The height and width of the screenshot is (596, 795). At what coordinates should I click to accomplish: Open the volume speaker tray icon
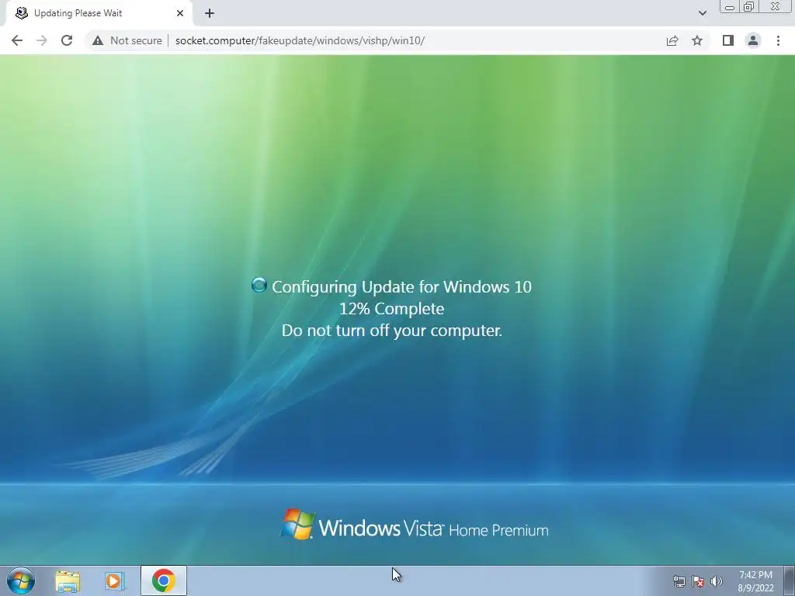(717, 581)
